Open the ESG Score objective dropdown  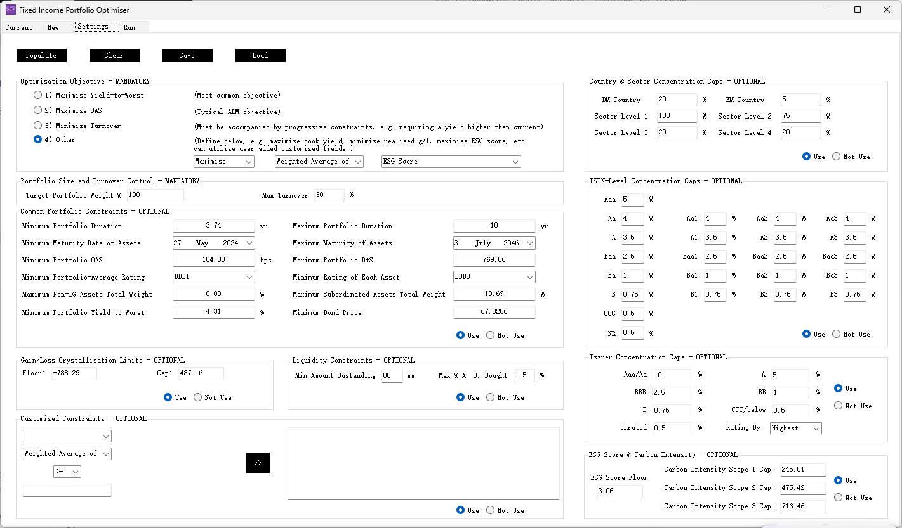pyautogui.click(x=451, y=162)
